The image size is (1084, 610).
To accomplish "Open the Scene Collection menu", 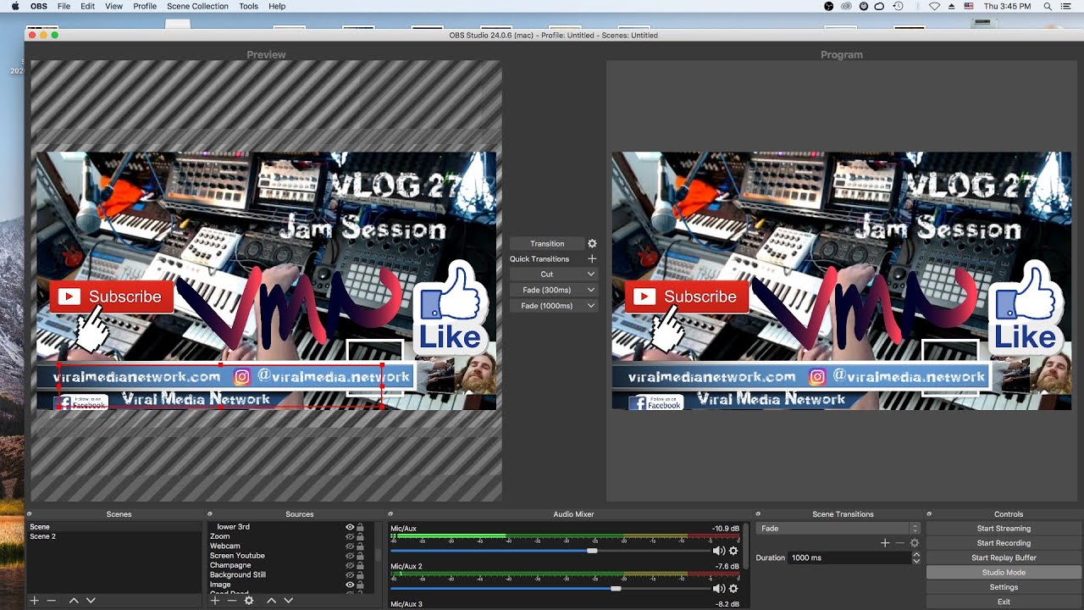I will (197, 6).
